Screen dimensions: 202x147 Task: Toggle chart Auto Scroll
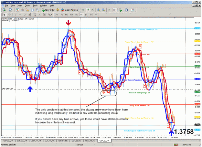click(110, 10)
